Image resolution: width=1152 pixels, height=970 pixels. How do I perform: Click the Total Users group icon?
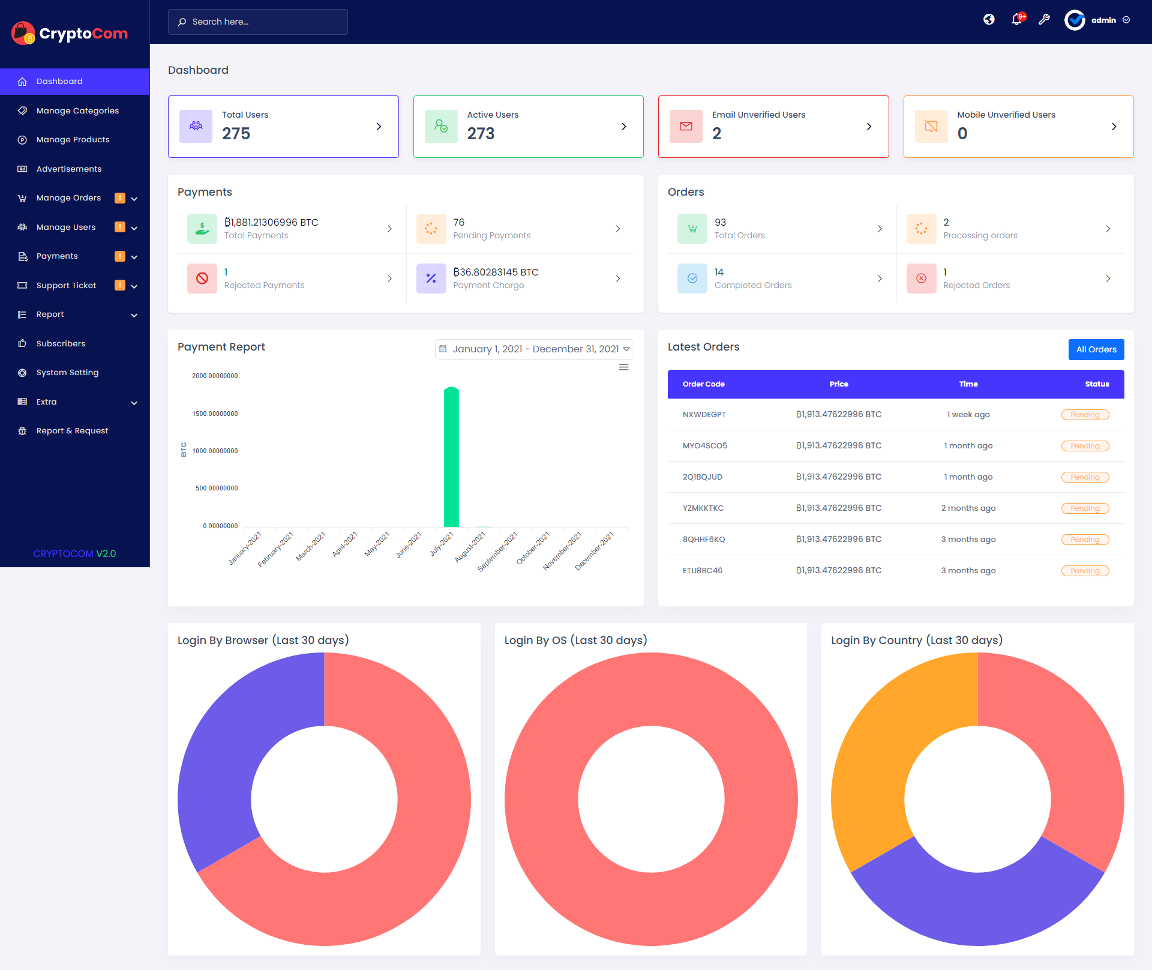196,127
